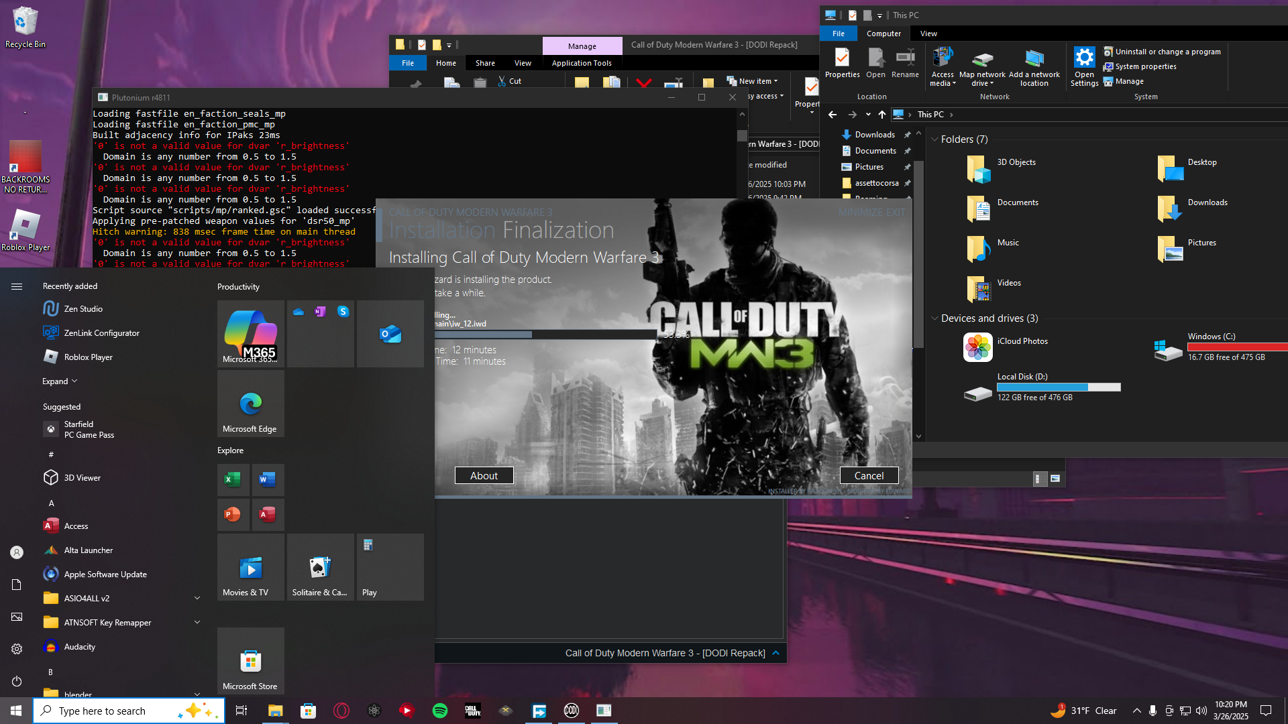Click the About button in installer
The height and width of the screenshot is (724, 1288).
tap(484, 475)
